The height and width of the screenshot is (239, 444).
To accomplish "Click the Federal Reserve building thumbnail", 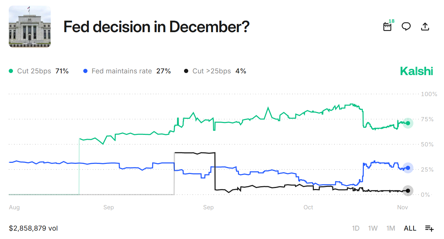I will tap(29, 27).
